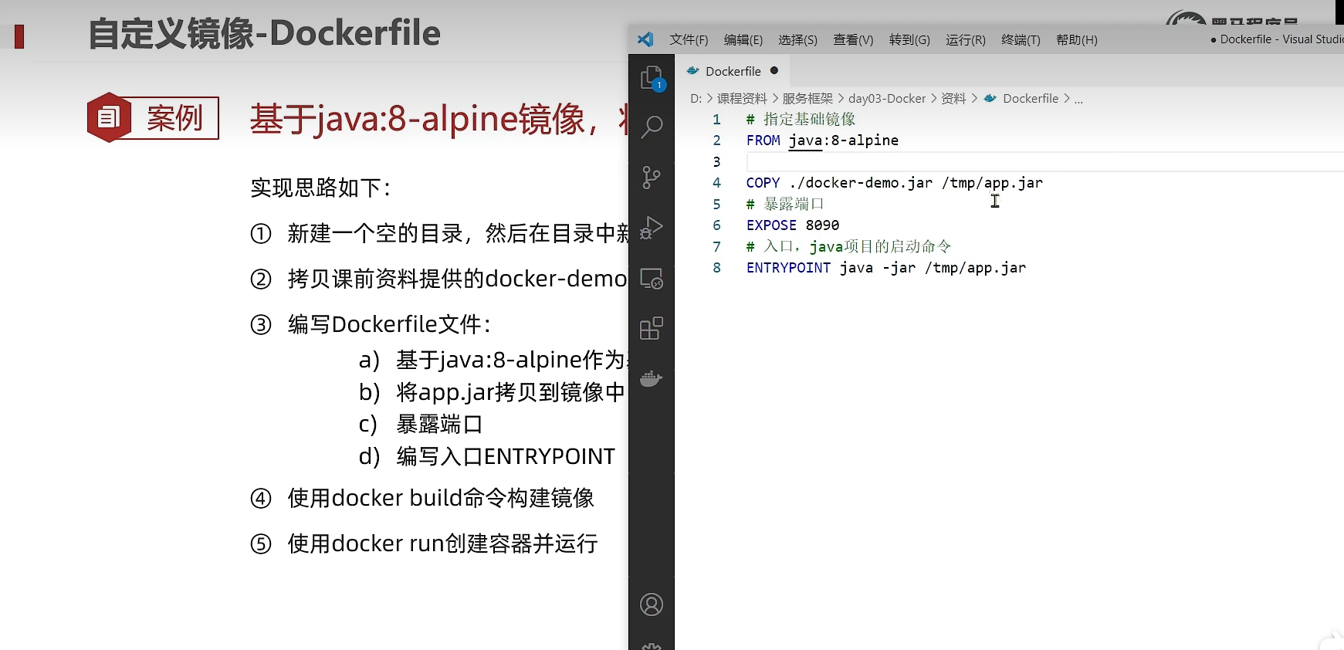Viewport: 1344px width, 650px height.
Task: Open the Remote Explorer icon
Action: [652, 279]
